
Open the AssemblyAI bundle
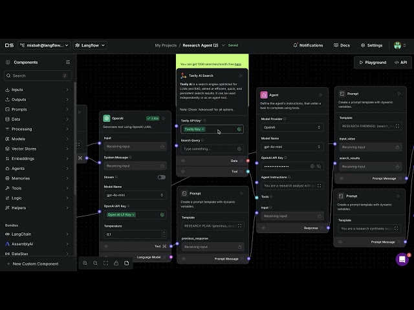pos(37,244)
